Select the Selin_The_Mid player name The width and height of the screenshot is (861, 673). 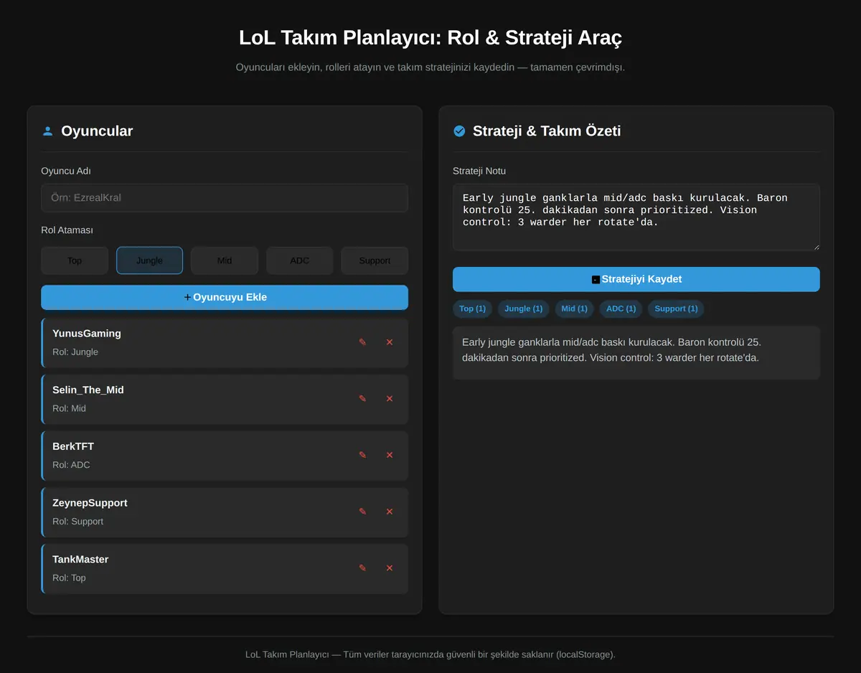tap(88, 390)
